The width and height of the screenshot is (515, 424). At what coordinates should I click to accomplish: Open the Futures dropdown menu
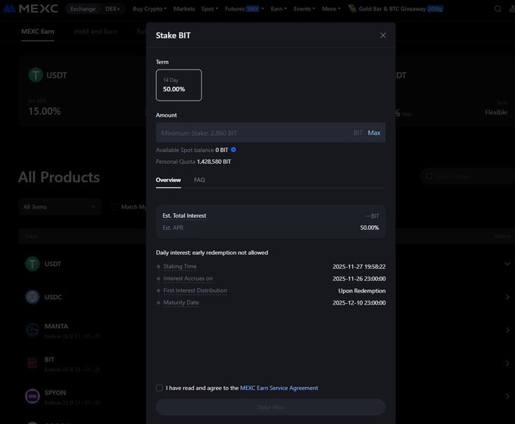245,9
